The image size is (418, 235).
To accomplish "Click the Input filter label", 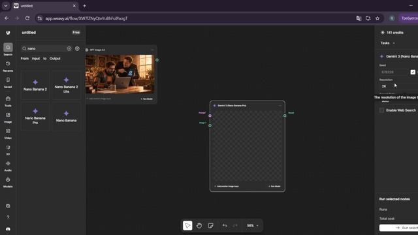I will tap(36, 59).
